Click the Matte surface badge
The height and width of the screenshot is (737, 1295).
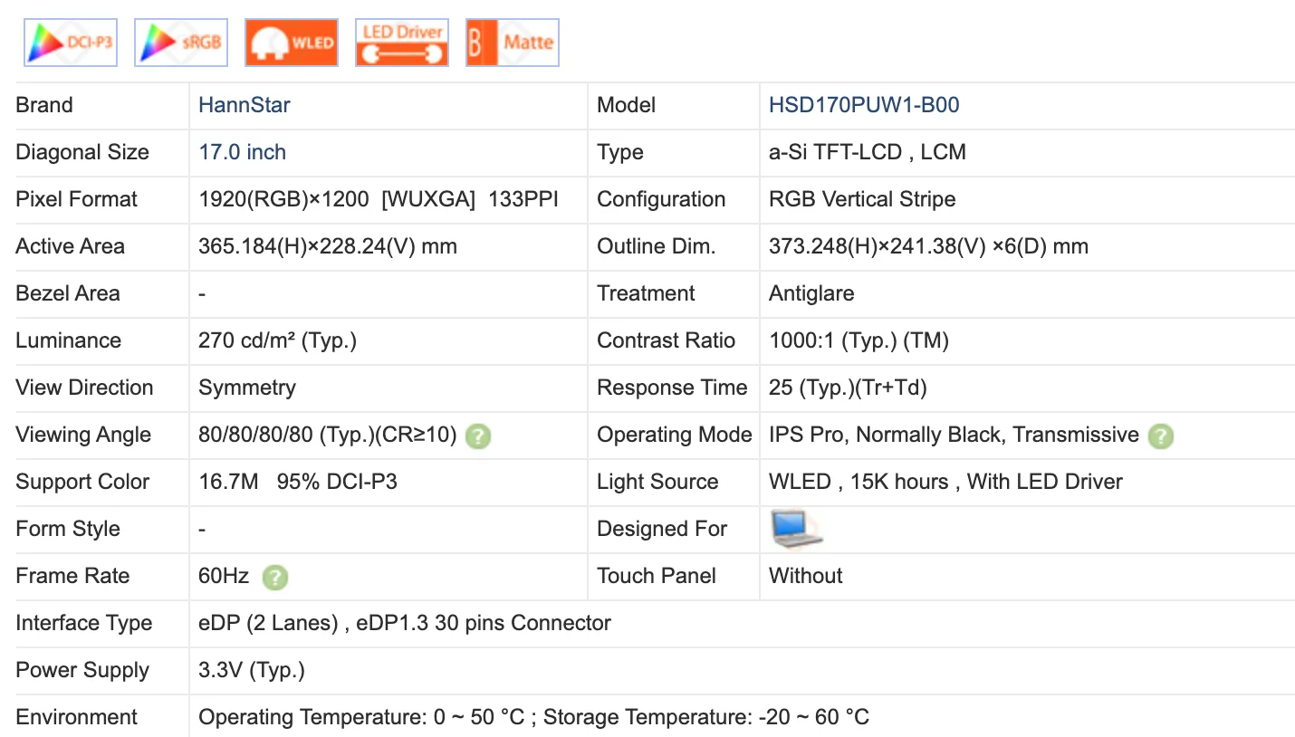point(513,43)
